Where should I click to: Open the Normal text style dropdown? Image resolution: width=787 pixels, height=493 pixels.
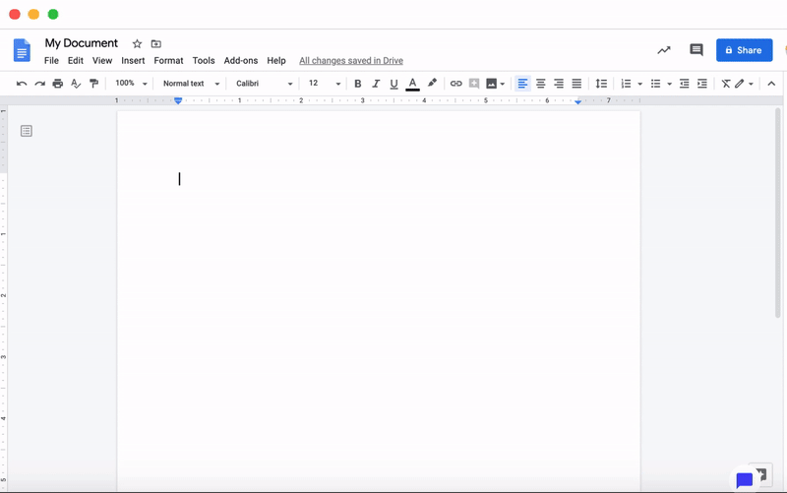pos(191,84)
